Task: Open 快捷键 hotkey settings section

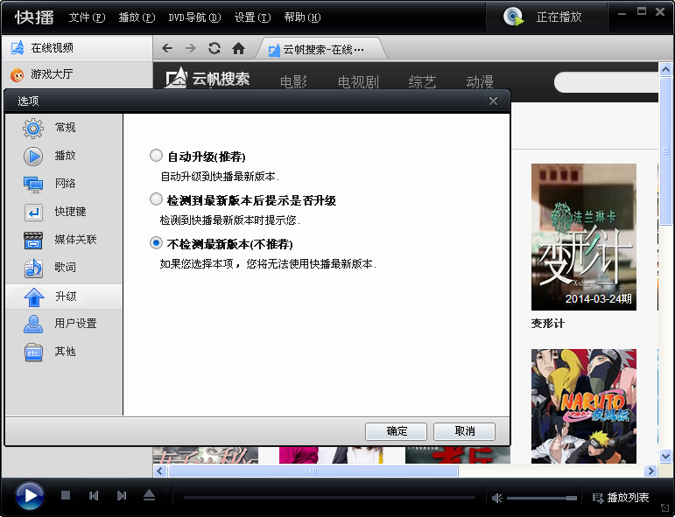Action: tap(70, 212)
